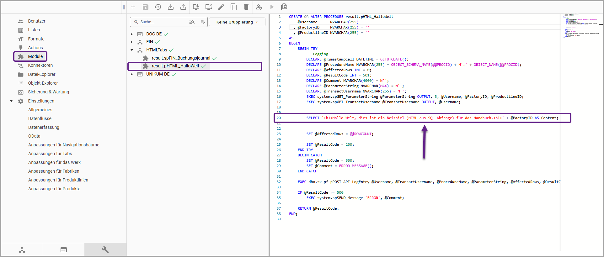Image resolution: width=604 pixels, height=257 pixels.
Task: Click the download import icon
Action: pos(171,7)
